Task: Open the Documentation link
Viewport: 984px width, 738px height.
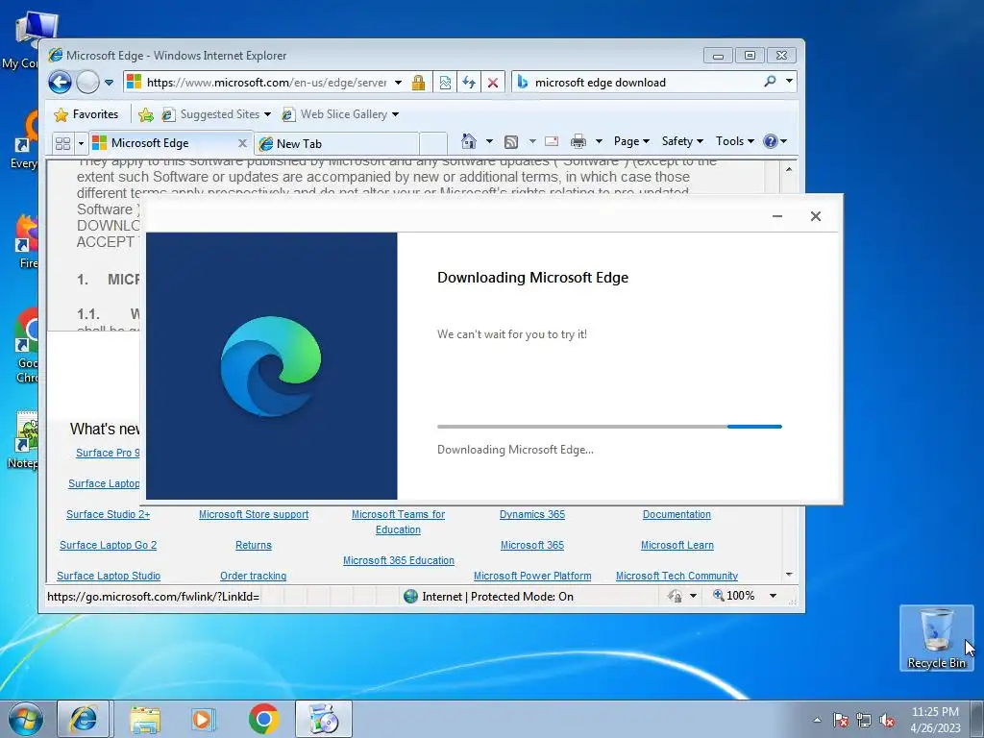Action: [x=676, y=515]
